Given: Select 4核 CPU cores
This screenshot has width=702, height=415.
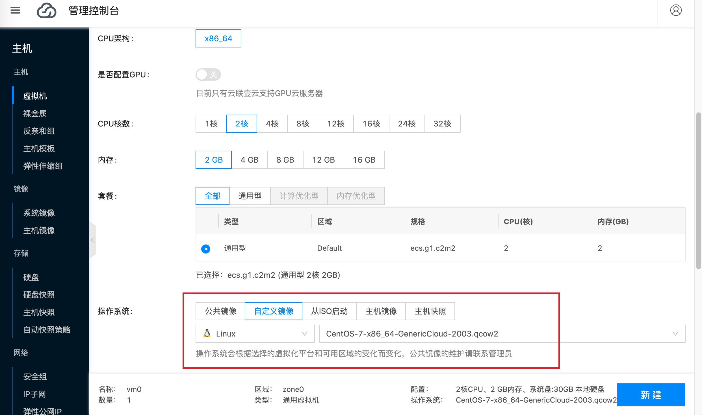Looking at the screenshot, I should coord(272,124).
